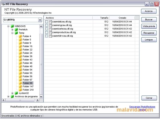
Task: Expand the Archivos de programa node
Action: point(8,97)
